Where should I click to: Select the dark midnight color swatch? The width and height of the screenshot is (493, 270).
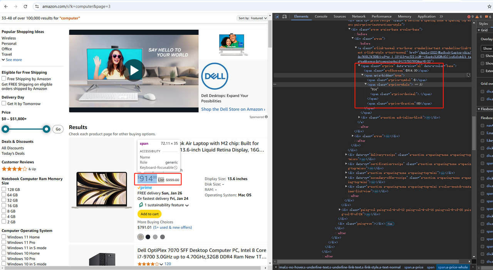(148, 237)
